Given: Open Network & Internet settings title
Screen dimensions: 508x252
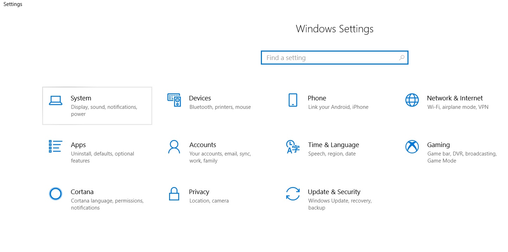Looking at the screenshot, I should 455,98.
